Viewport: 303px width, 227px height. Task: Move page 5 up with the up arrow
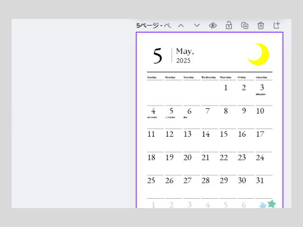pos(181,26)
